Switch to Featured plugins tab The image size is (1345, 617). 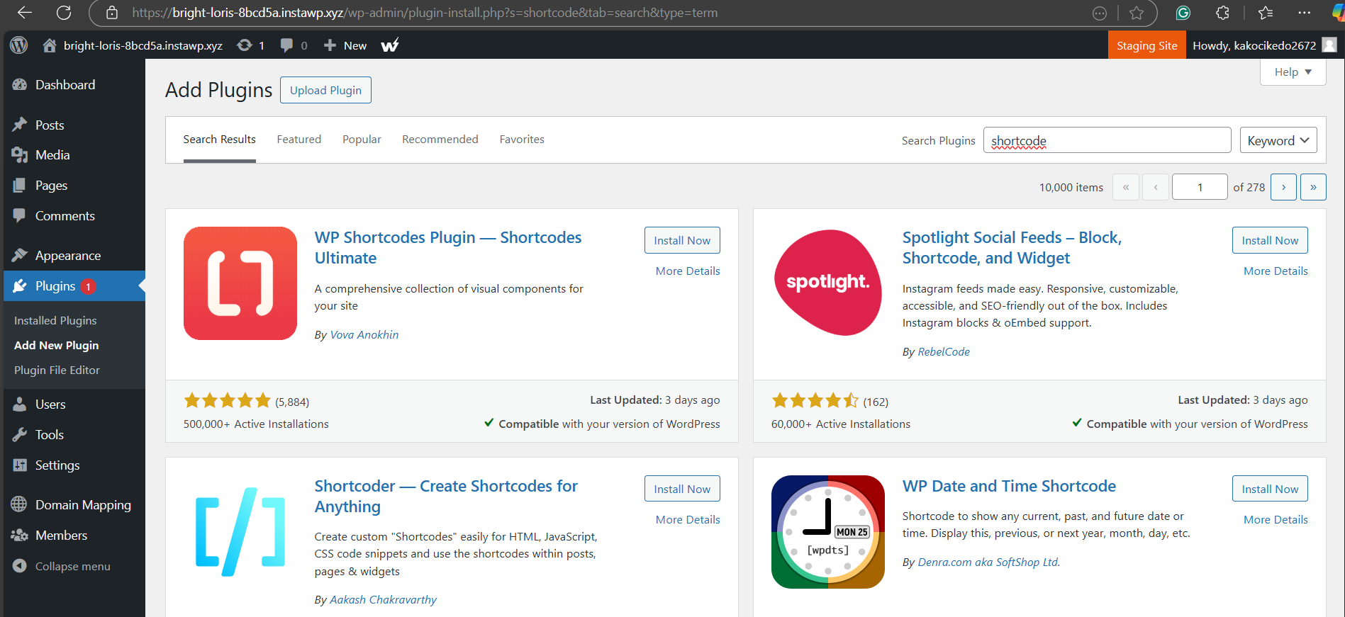[x=299, y=140]
